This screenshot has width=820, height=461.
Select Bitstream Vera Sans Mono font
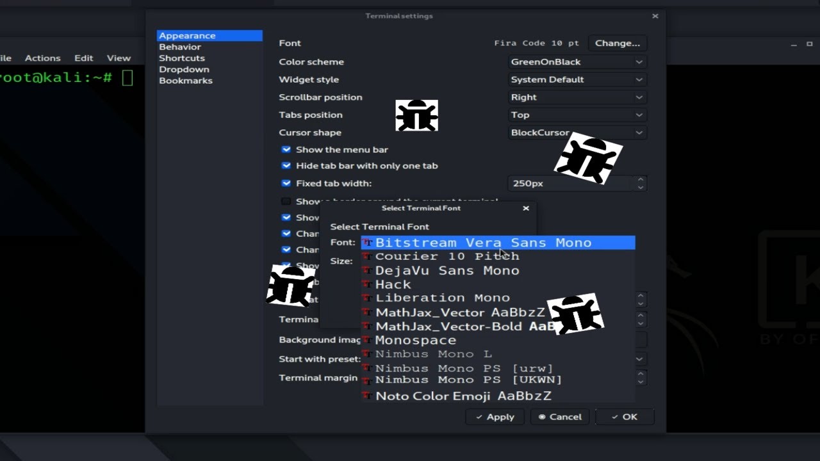tap(498, 243)
